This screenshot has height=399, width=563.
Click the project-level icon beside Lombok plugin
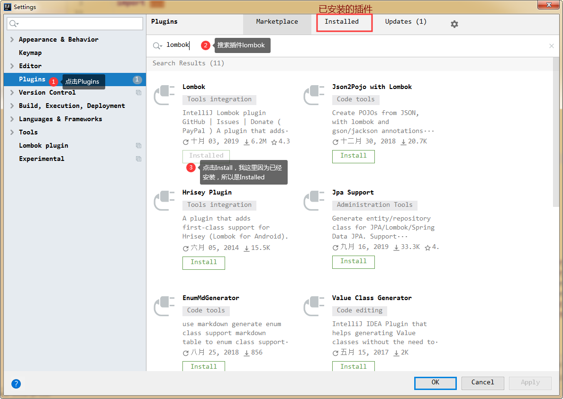(x=138, y=146)
